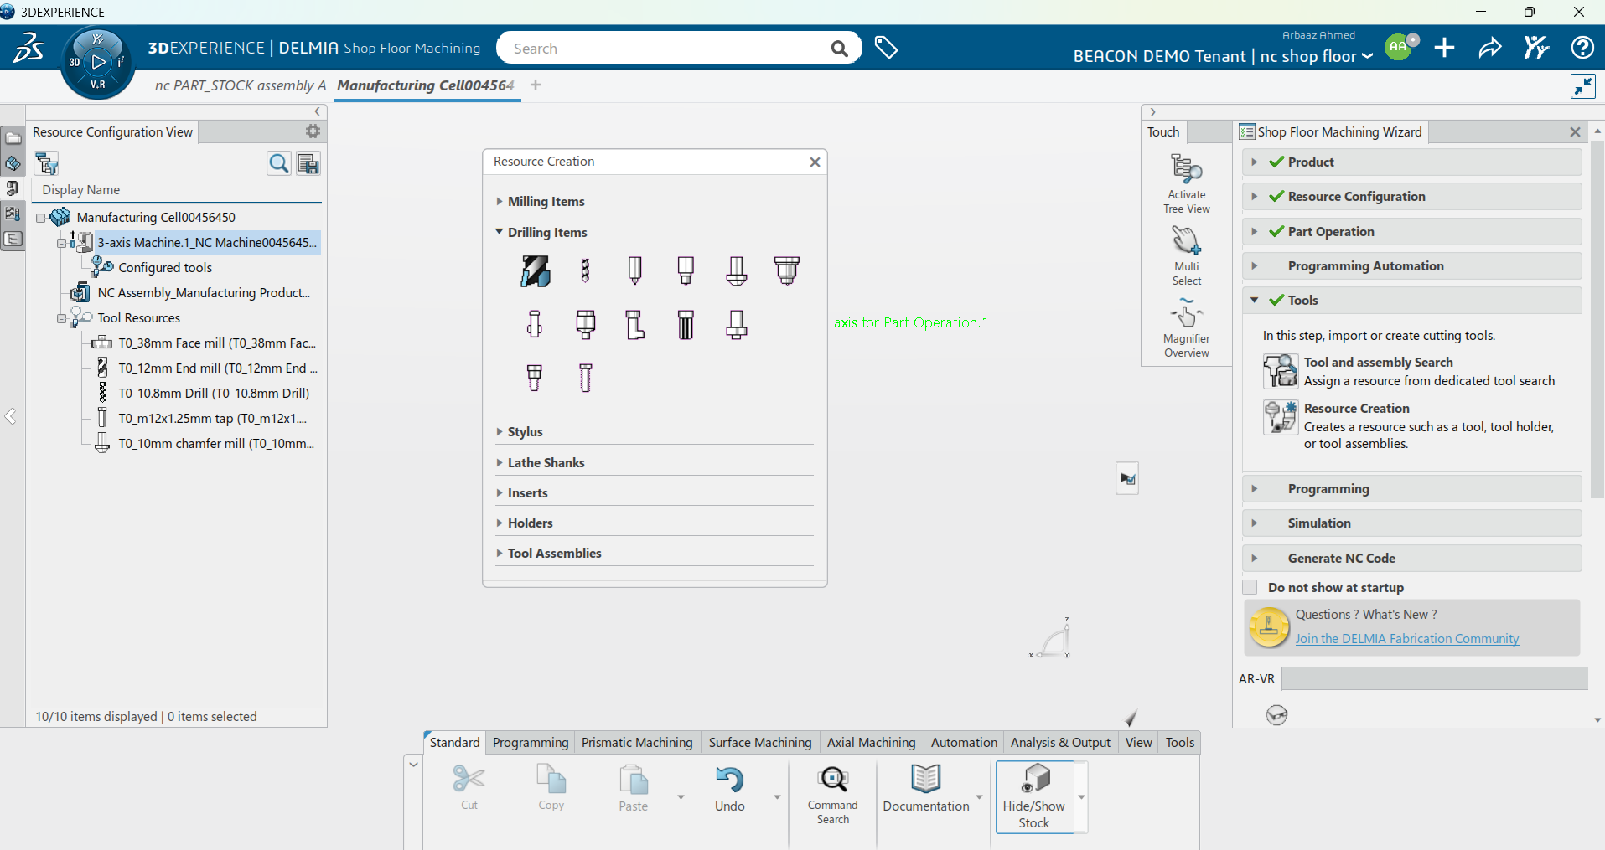Open the Paste options dropdown arrow
This screenshot has height=850, width=1605.
tap(681, 796)
